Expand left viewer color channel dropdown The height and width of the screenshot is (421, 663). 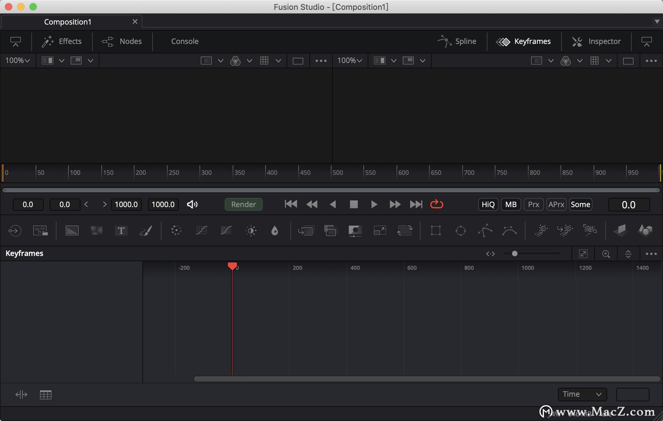click(x=249, y=61)
